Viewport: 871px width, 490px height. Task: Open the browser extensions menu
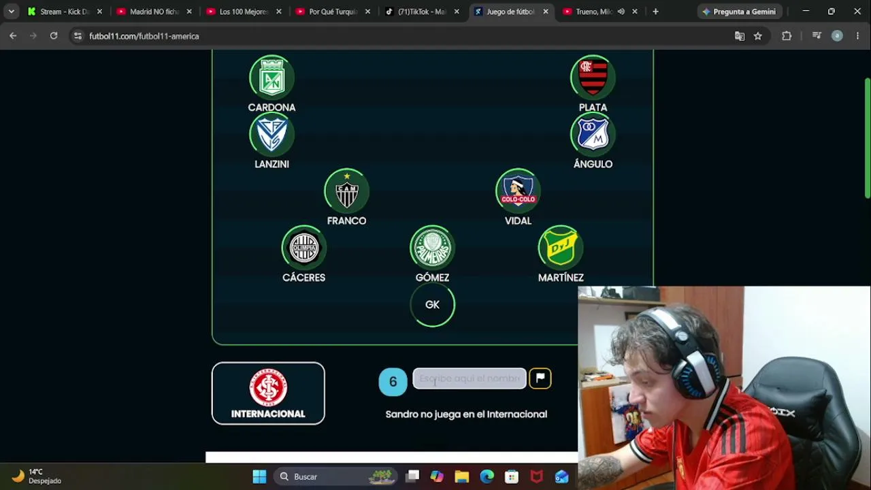pyautogui.click(x=787, y=36)
